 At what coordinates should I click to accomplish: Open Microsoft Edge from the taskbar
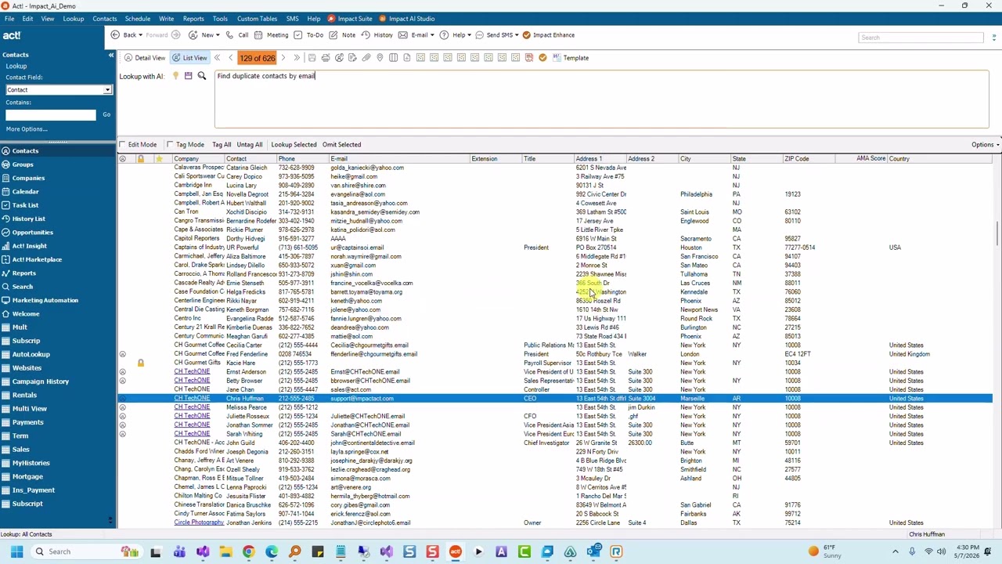(272, 551)
